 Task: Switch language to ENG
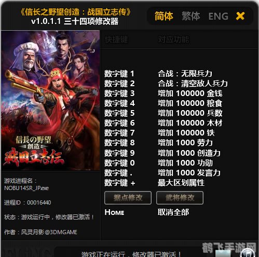pyautogui.click(x=218, y=17)
